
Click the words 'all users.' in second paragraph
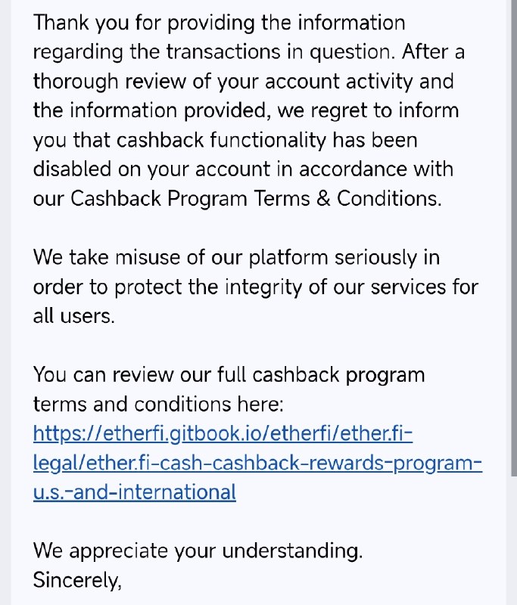(x=74, y=316)
